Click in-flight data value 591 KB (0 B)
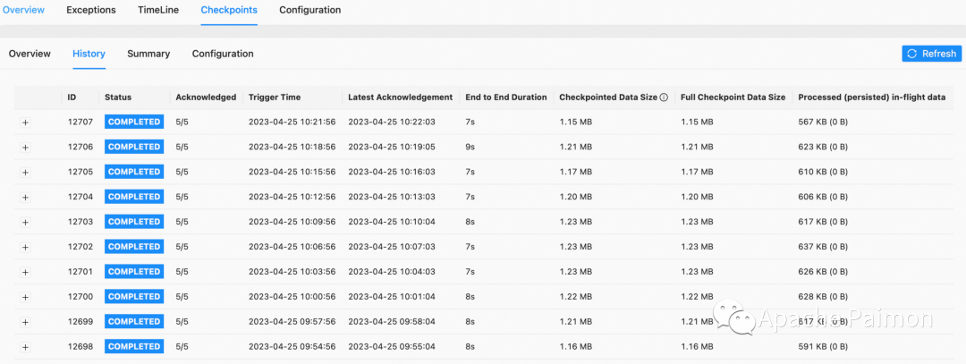This screenshot has width=966, height=364. click(823, 347)
